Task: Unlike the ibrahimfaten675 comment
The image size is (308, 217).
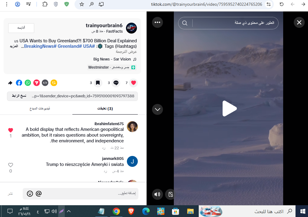Action: [11, 130]
